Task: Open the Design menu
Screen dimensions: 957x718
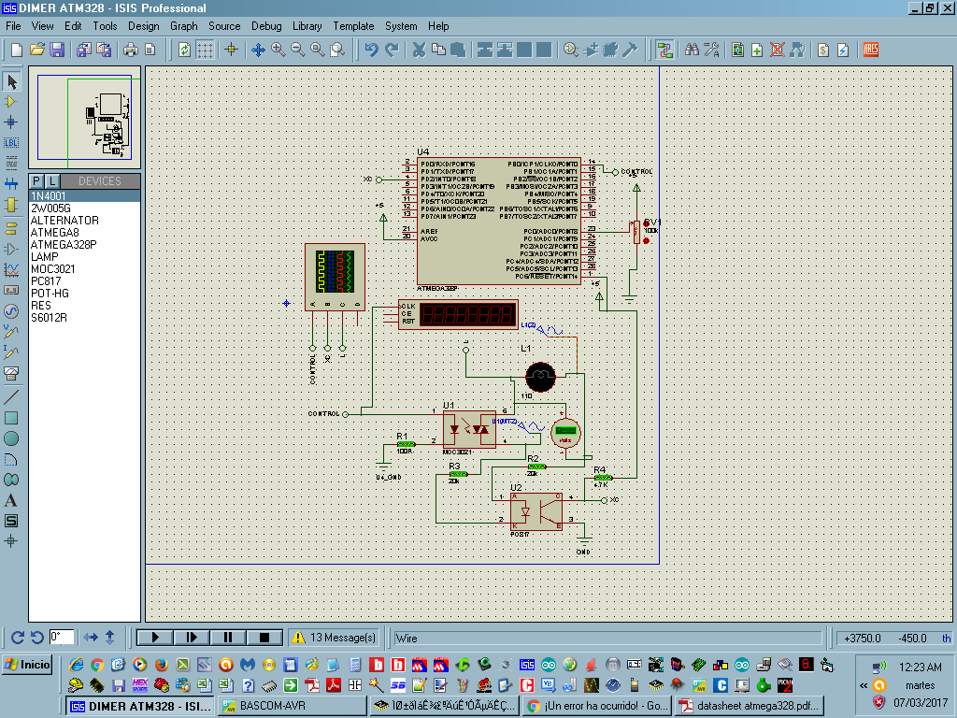Action: (x=143, y=26)
